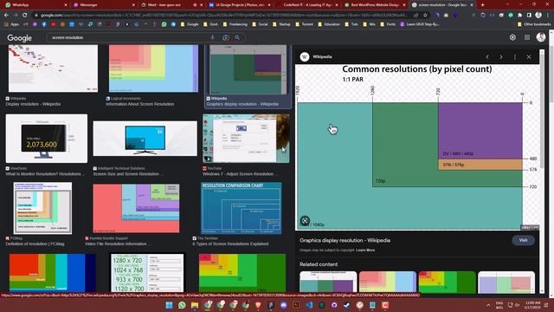Click the Visit button in preview panel
The width and height of the screenshot is (554, 312).
tap(523, 240)
